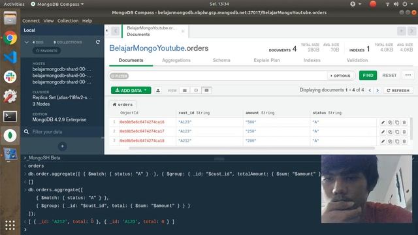Switch to table view of documents

coord(206,90)
